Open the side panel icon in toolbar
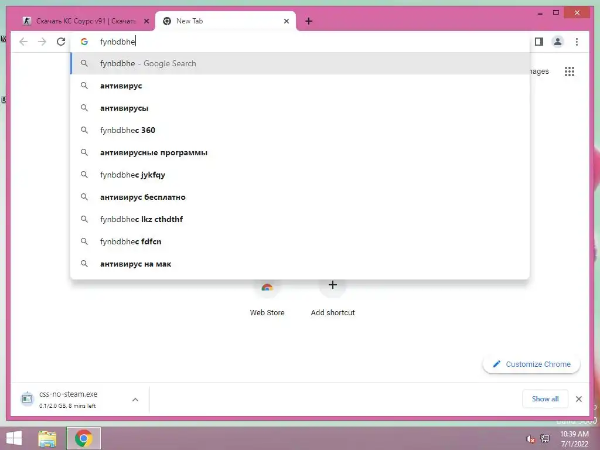Image resolution: width=600 pixels, height=450 pixels. 539,42
